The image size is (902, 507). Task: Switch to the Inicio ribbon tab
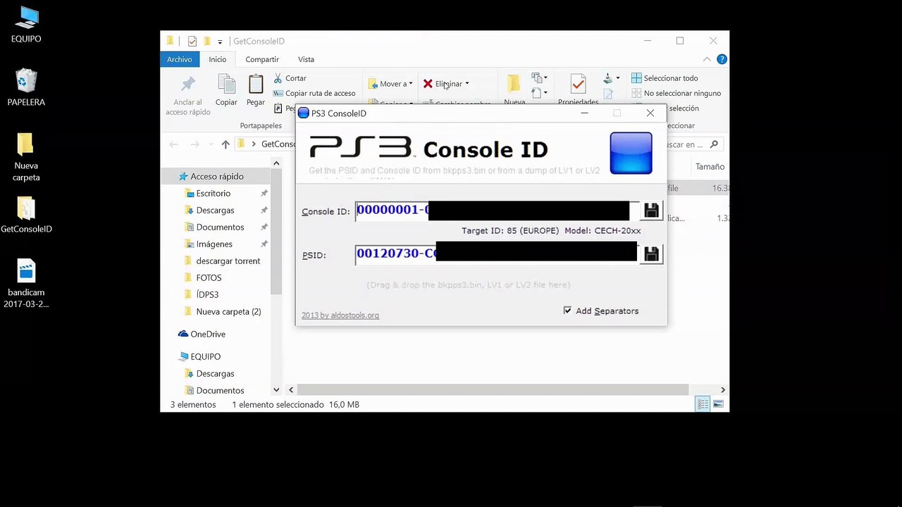217,59
